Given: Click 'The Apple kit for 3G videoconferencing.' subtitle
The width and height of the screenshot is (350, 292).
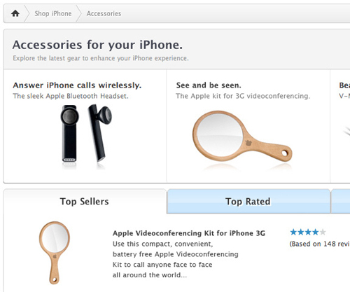Looking at the screenshot, I should coord(243,96).
